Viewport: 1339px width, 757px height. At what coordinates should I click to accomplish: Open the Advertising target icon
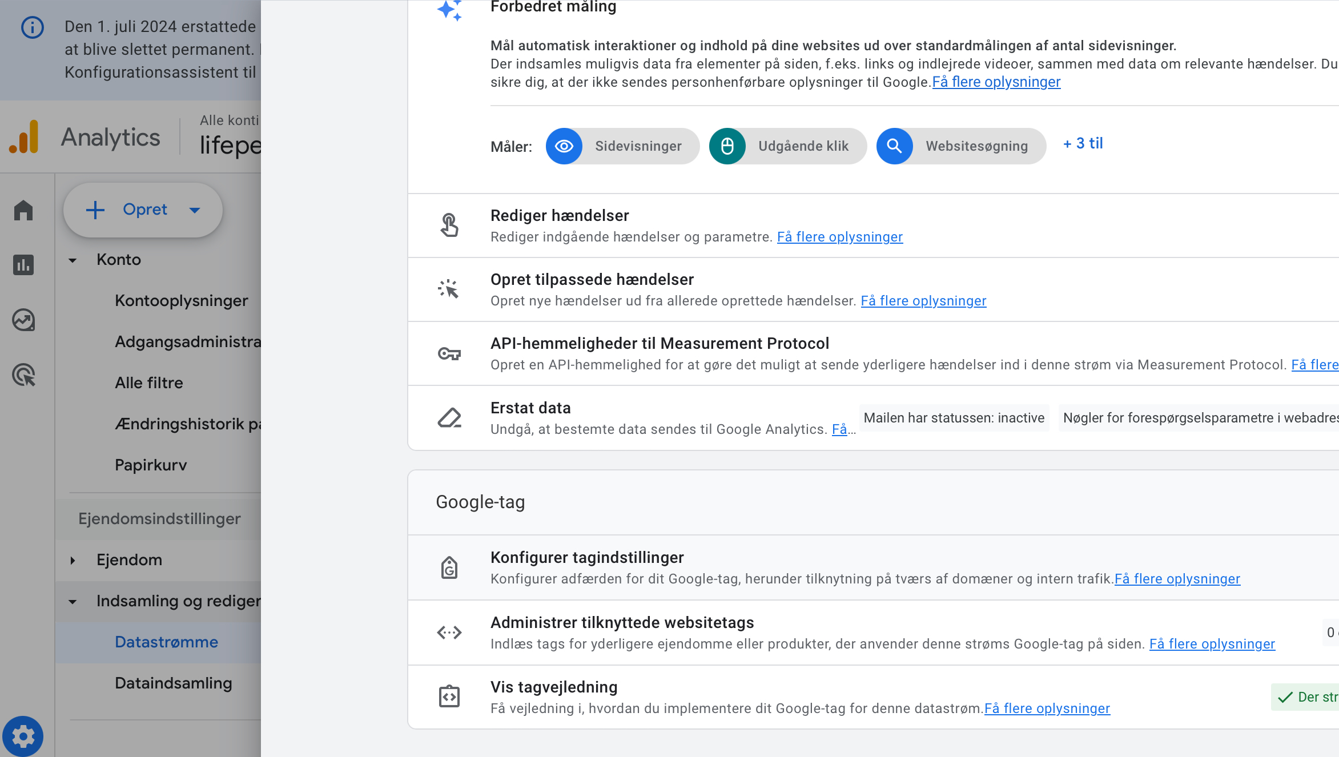[23, 375]
